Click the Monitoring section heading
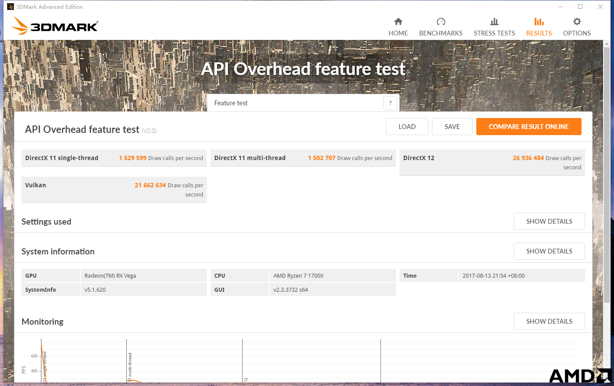The width and height of the screenshot is (614, 386). pos(43,322)
